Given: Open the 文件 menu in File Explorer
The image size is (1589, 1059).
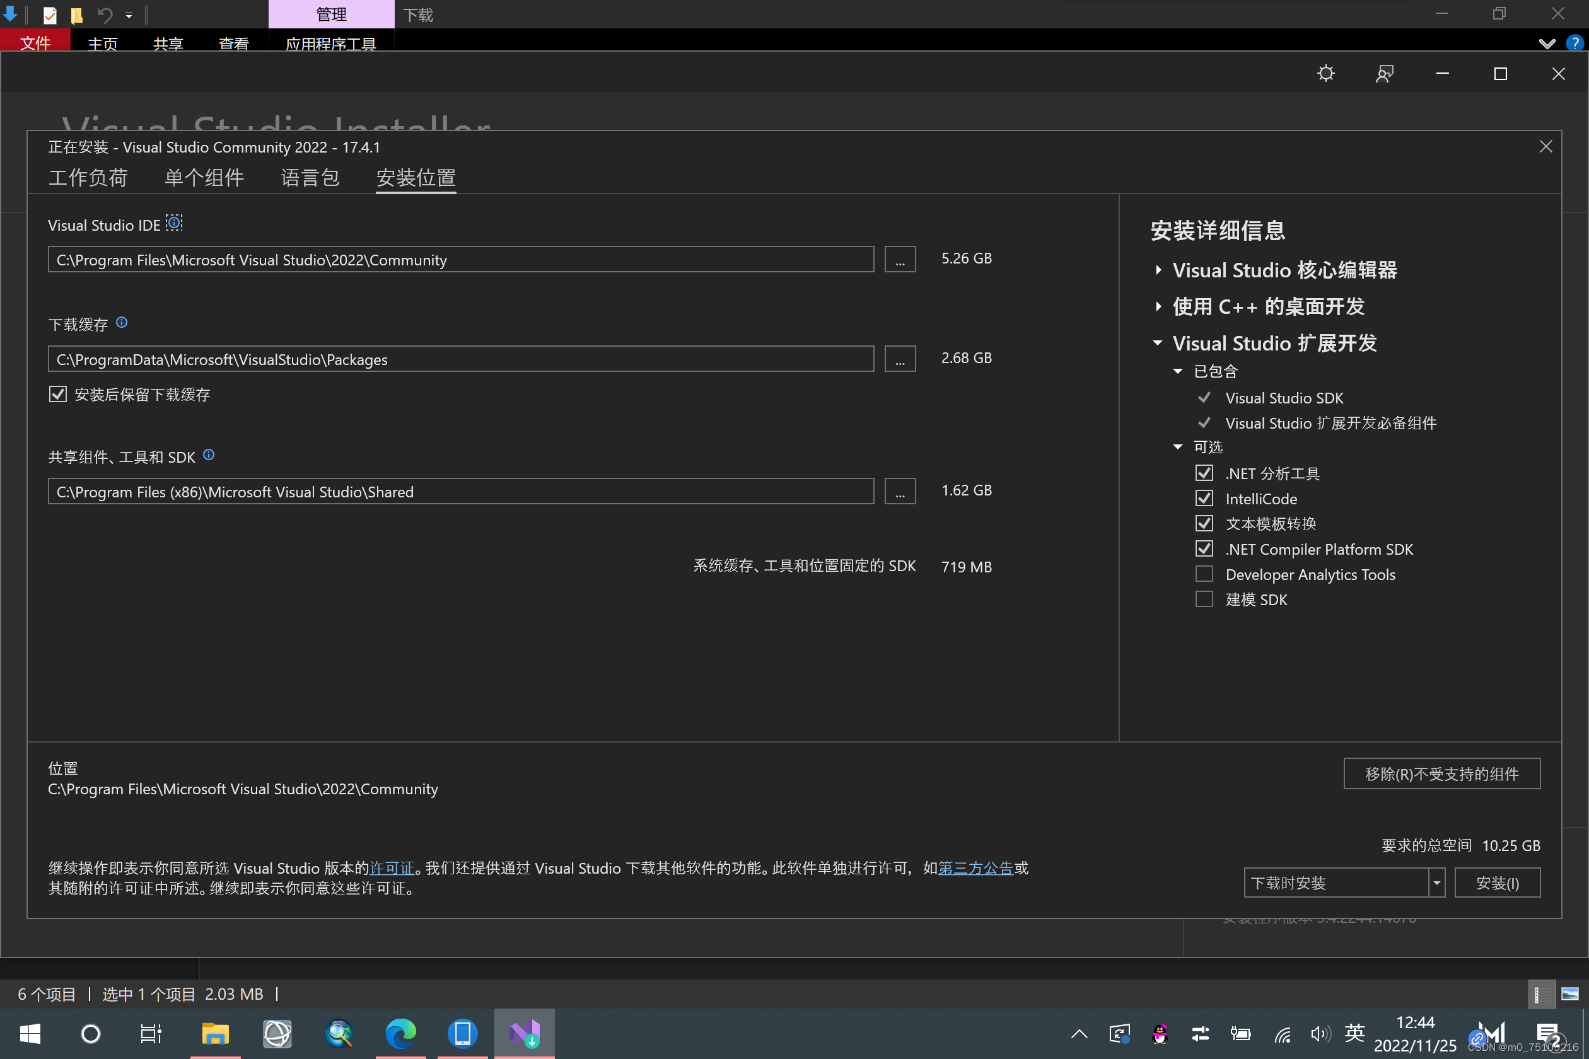Looking at the screenshot, I should click(x=35, y=41).
